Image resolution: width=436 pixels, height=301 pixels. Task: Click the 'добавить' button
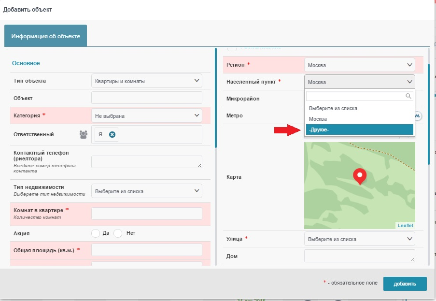click(x=405, y=284)
